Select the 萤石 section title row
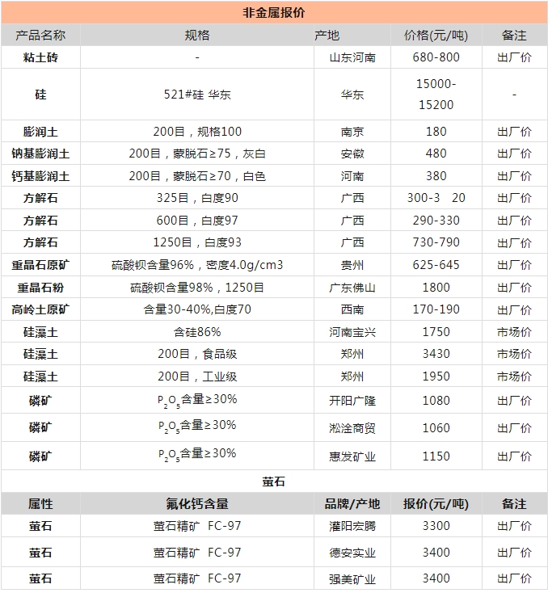This screenshot has width=548, height=593. 274,482
